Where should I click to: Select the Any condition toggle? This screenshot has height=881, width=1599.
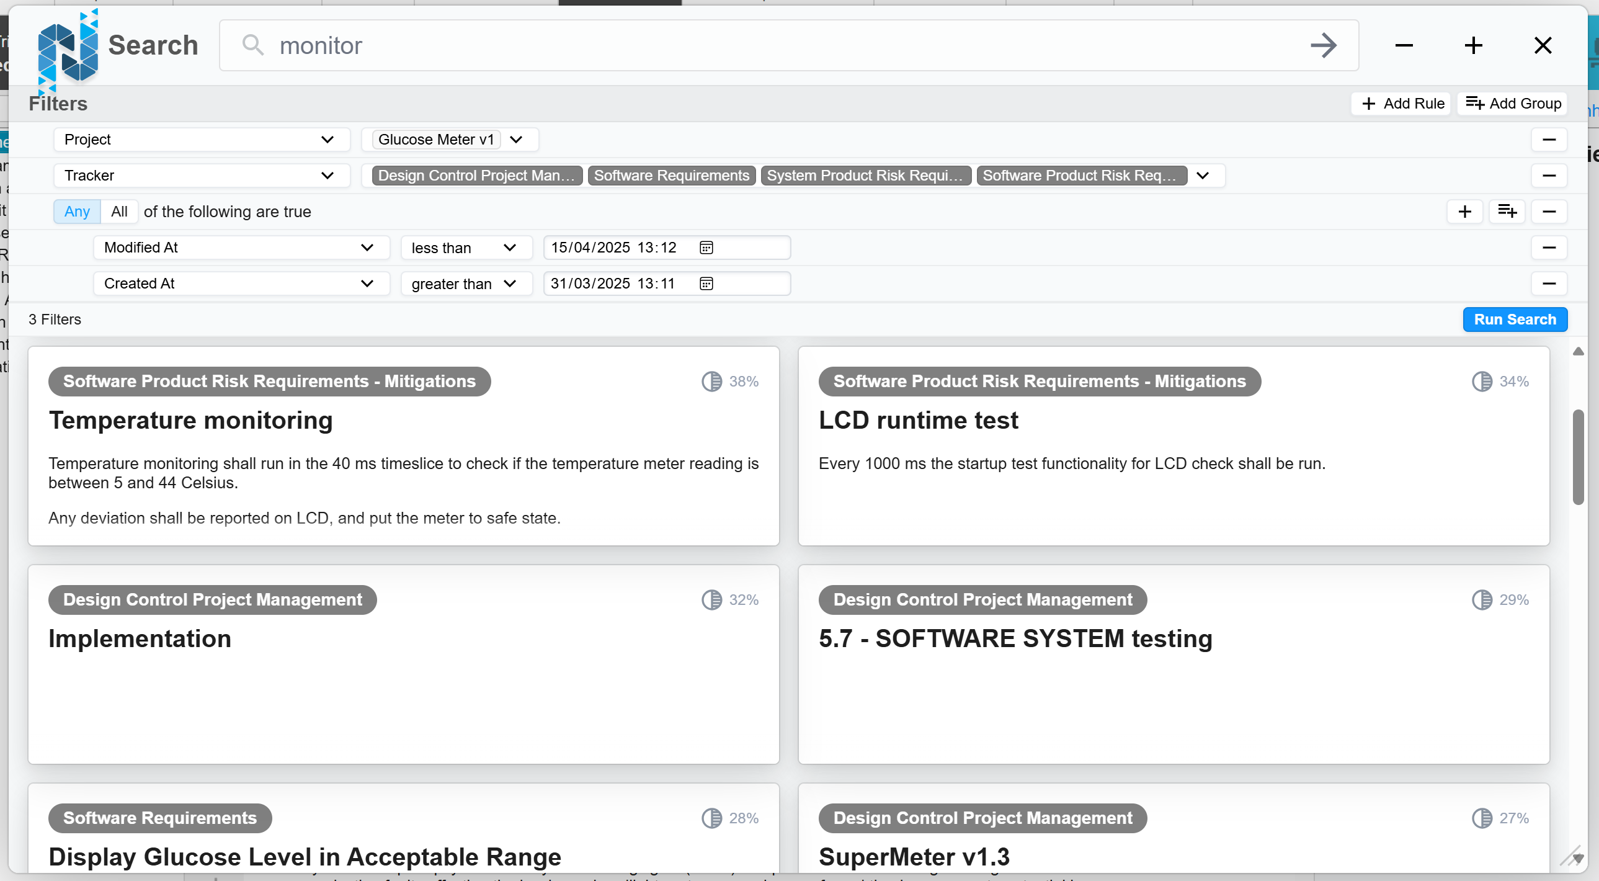77,212
